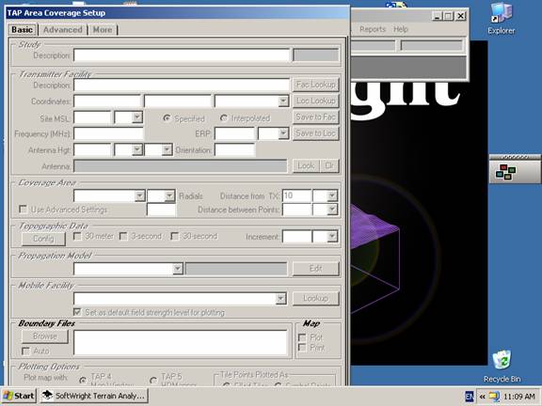Open first Antenna Hgt units dropdown
This screenshot has height=406, width=542.
coord(137,149)
